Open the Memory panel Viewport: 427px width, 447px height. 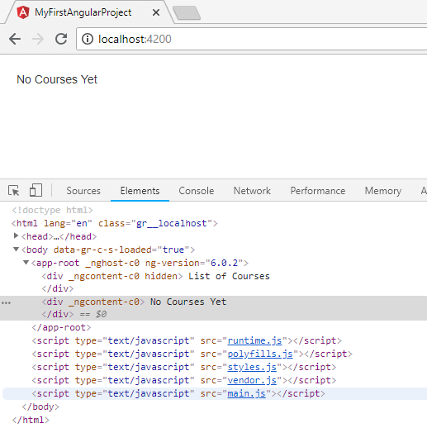pyautogui.click(x=383, y=191)
